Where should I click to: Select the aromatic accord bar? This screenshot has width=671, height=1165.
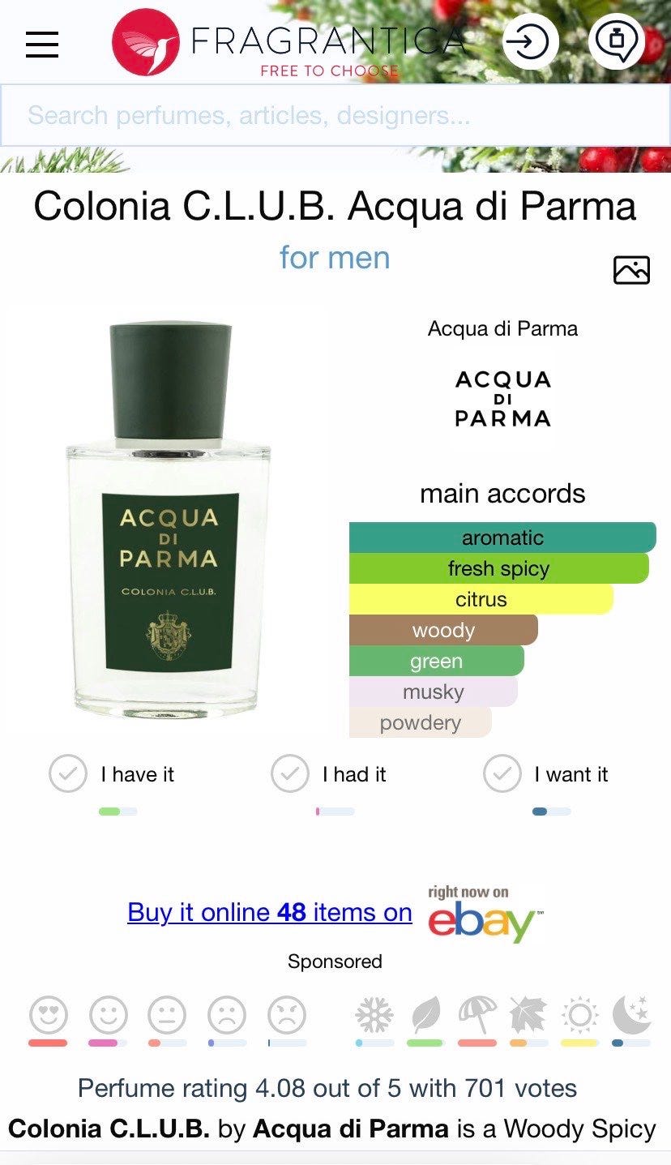(502, 538)
